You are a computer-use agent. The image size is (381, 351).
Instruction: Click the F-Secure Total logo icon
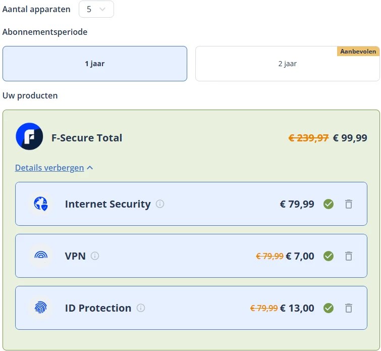coord(29,136)
